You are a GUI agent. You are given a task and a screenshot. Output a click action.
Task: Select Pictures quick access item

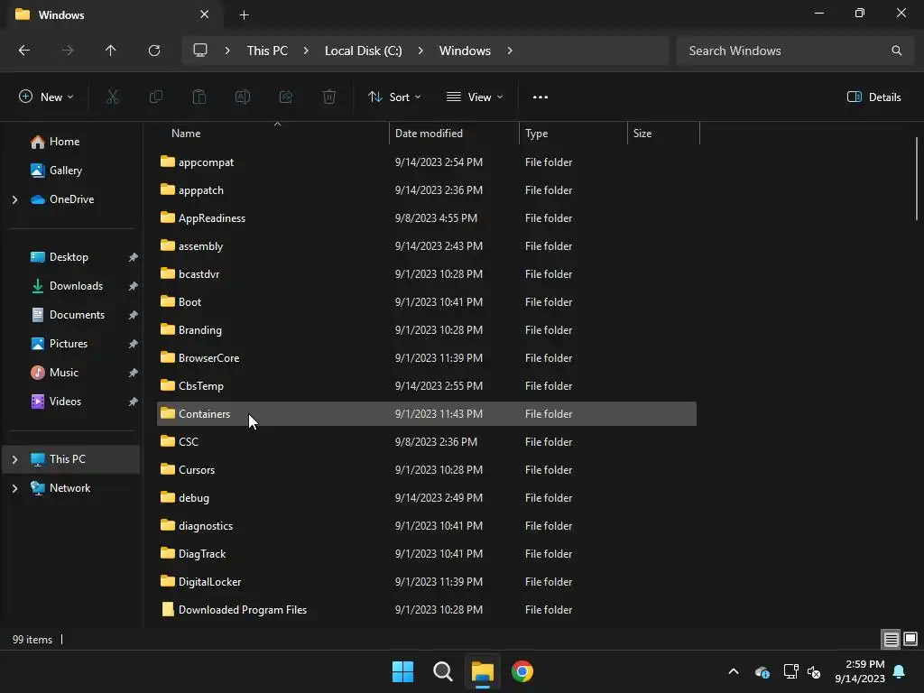pyautogui.click(x=69, y=344)
